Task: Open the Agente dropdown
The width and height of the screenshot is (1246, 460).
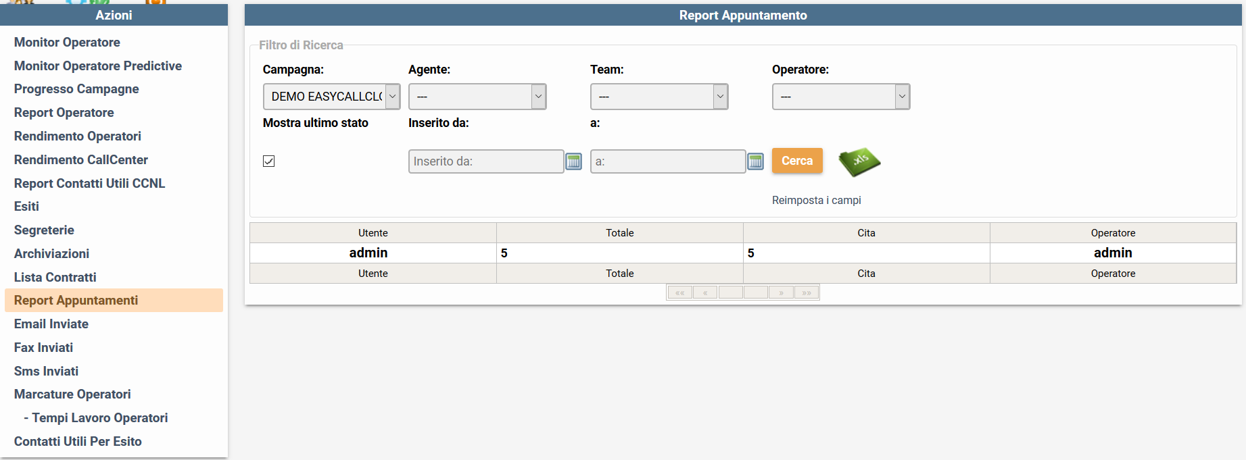Action: tap(477, 97)
